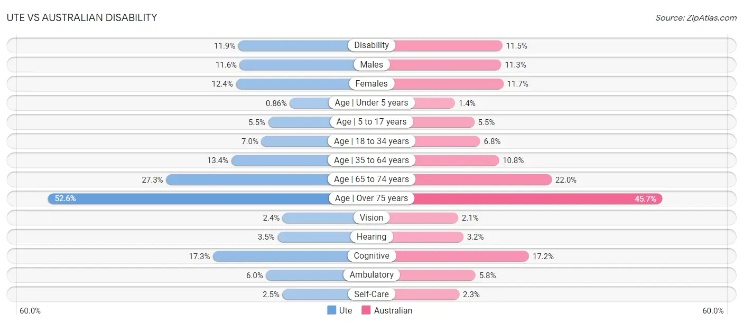The image size is (743, 323).
Task: Open the ZipAtlas.com source link
Action: [696, 17]
